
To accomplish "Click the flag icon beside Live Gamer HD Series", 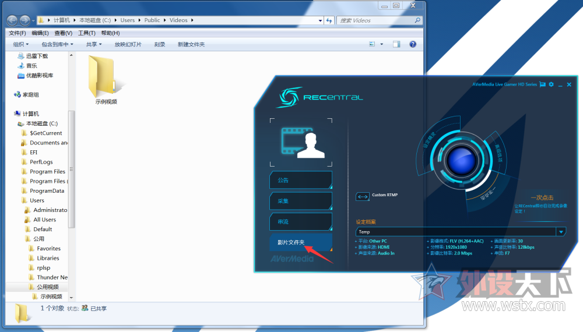I will (542, 84).
